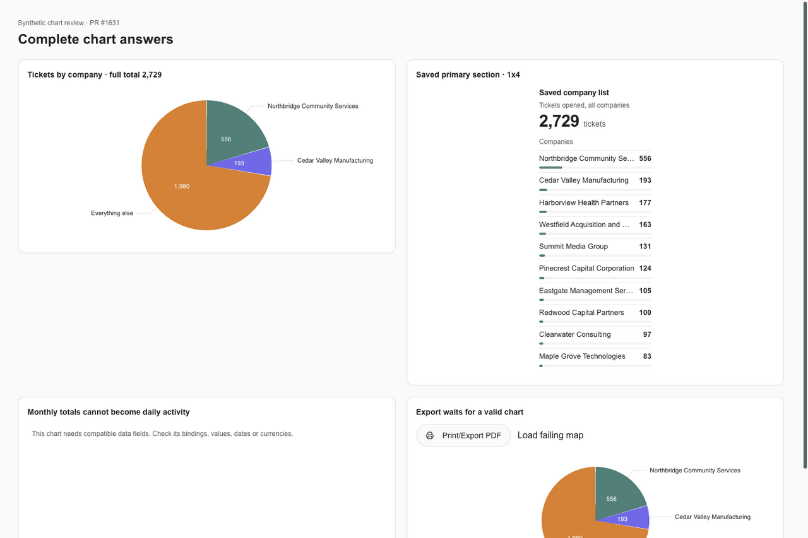Click the page vertical scrollbar
808x538 pixels.
tap(805, 235)
